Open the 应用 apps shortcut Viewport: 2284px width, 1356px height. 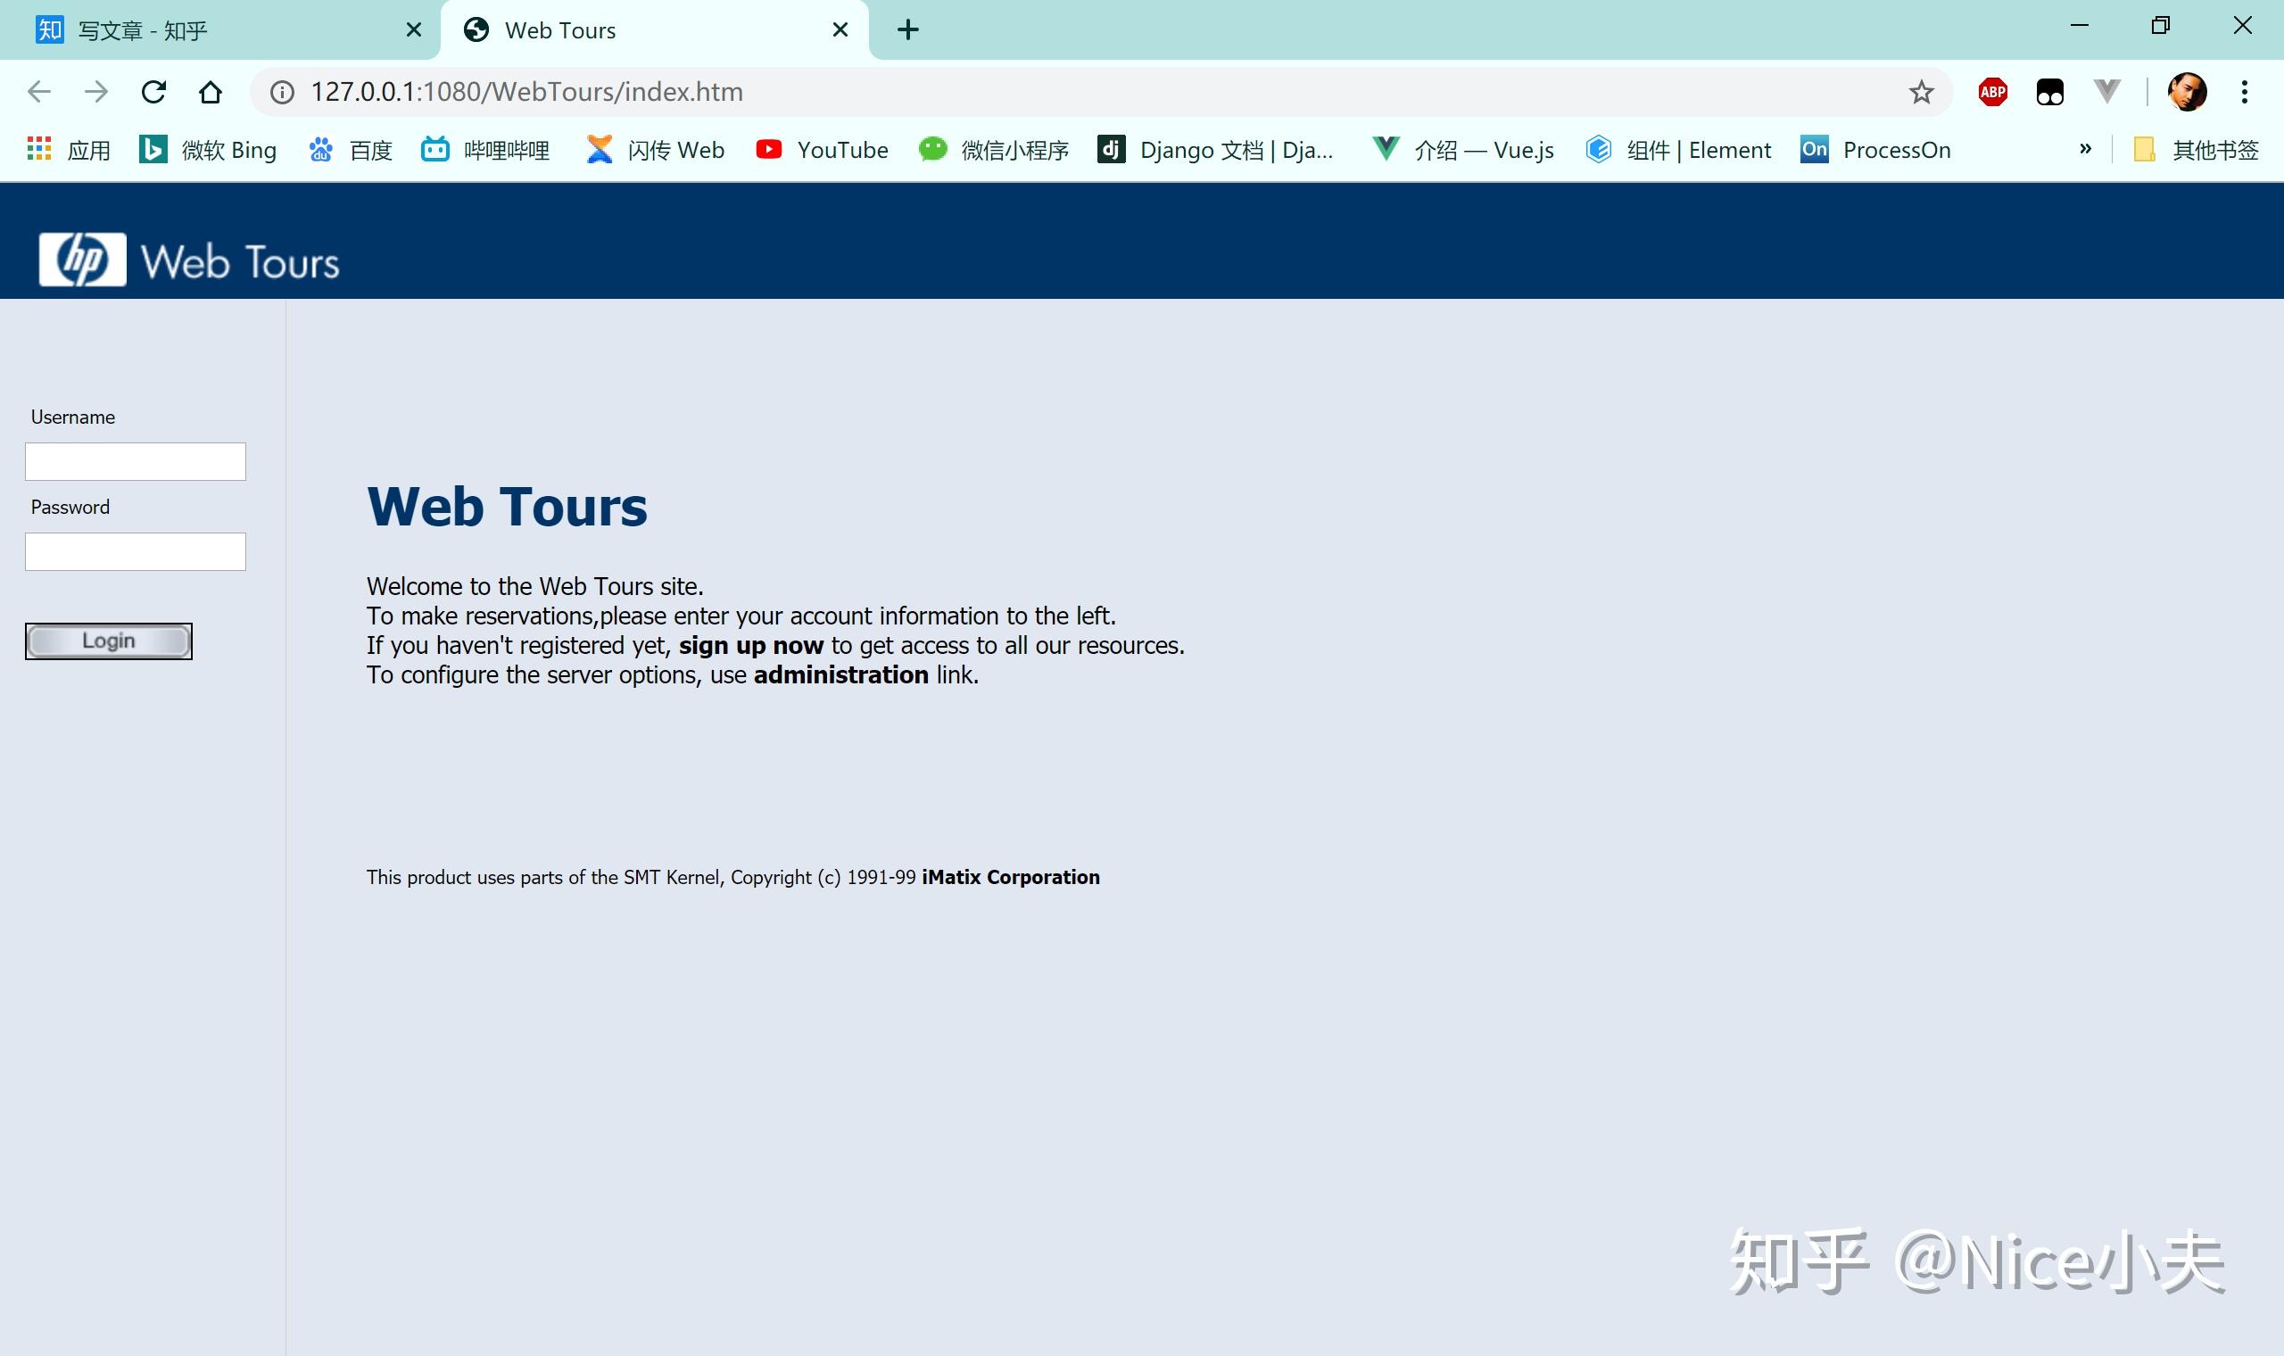(x=70, y=149)
